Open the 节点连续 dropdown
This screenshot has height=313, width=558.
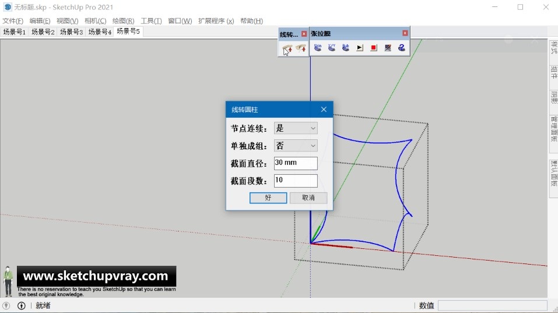click(x=296, y=128)
